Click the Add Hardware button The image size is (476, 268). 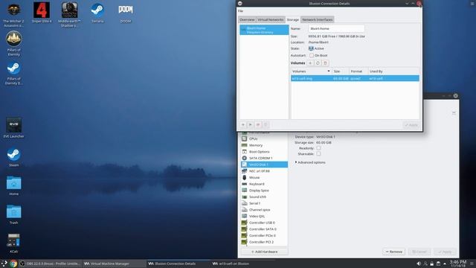pyautogui.click(x=264, y=252)
